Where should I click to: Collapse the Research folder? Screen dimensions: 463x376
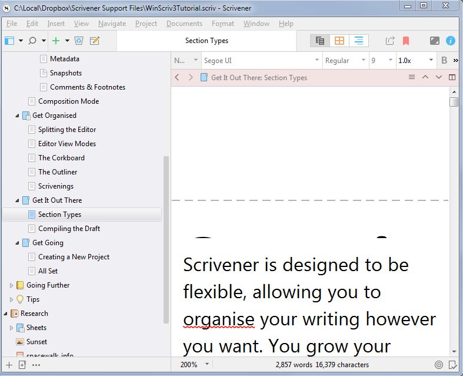5,314
